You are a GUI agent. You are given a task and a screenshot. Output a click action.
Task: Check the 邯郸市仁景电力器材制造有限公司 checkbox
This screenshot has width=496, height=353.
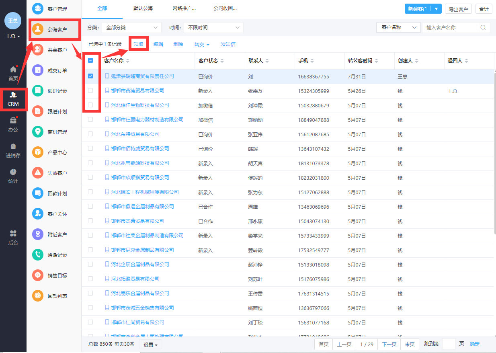90,119
